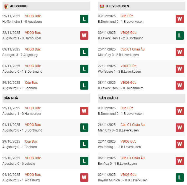Select the SÂN NHÀ section header
This screenshot has width=187, height=185.
pos(11,98)
